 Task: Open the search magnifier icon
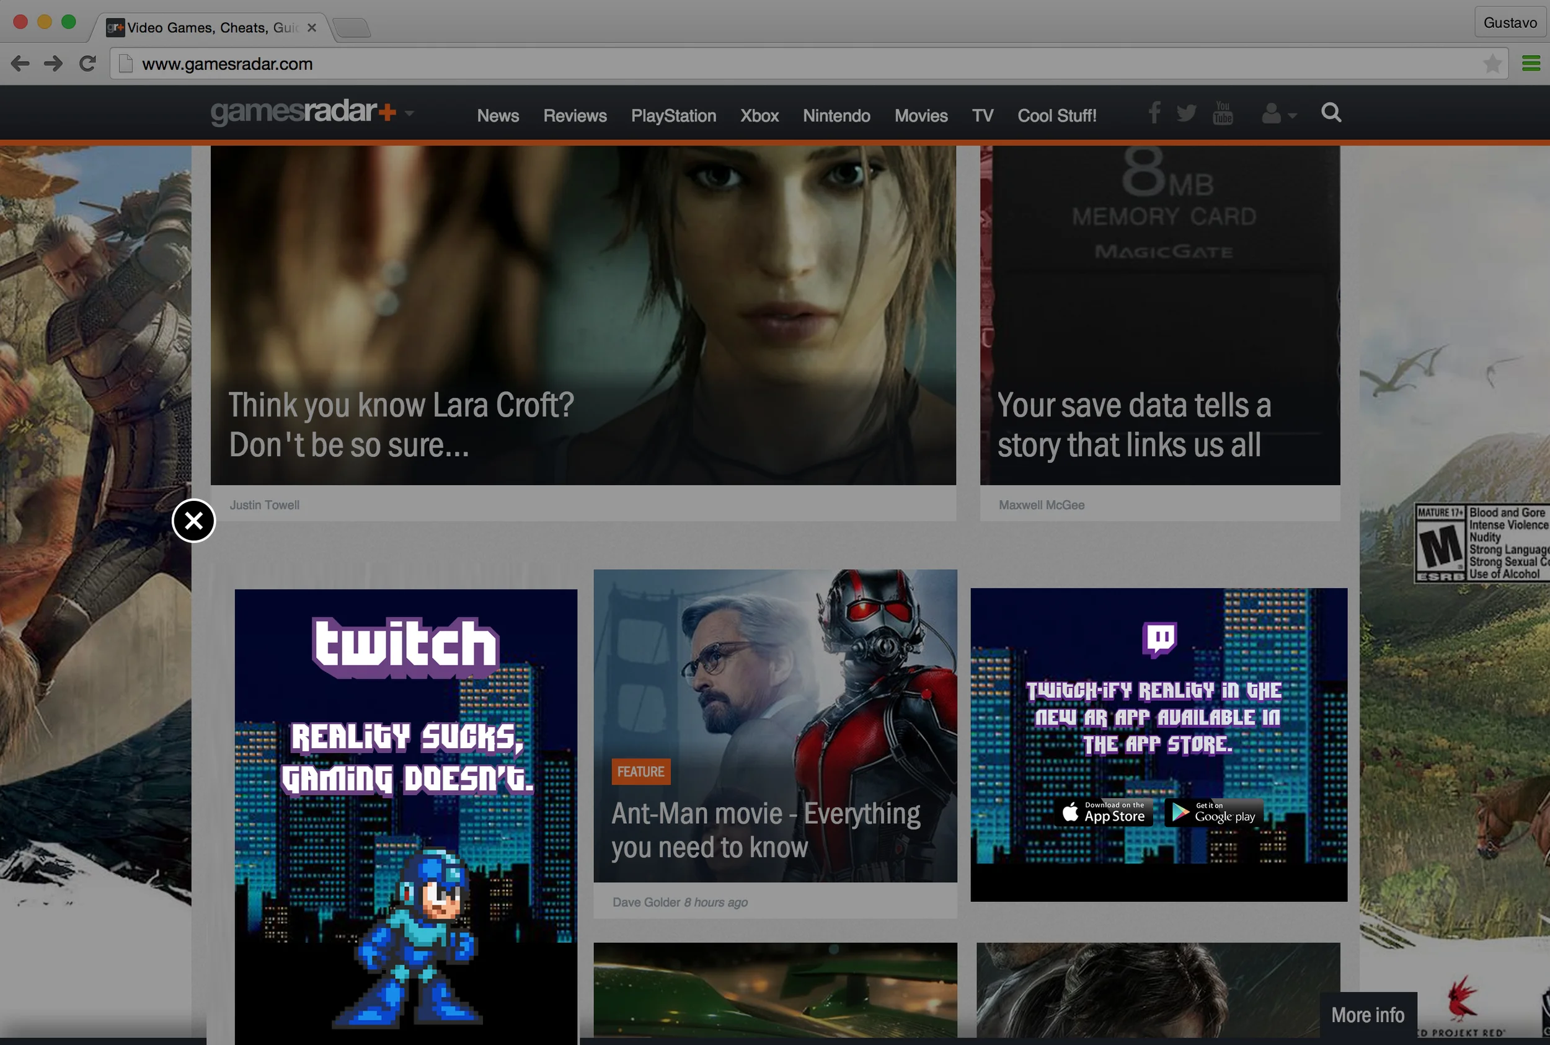(x=1331, y=113)
